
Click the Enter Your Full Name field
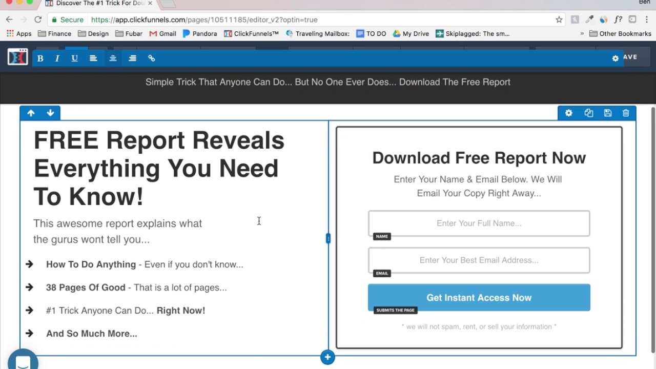coord(479,223)
